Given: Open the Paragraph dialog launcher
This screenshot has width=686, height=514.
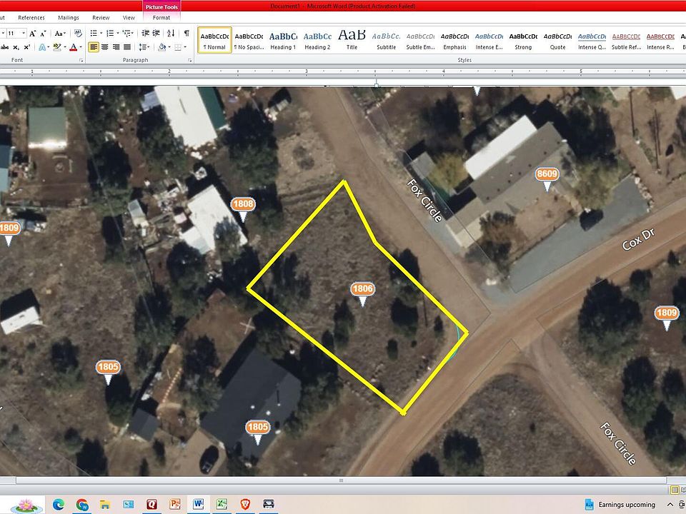Looking at the screenshot, I should click(189, 60).
